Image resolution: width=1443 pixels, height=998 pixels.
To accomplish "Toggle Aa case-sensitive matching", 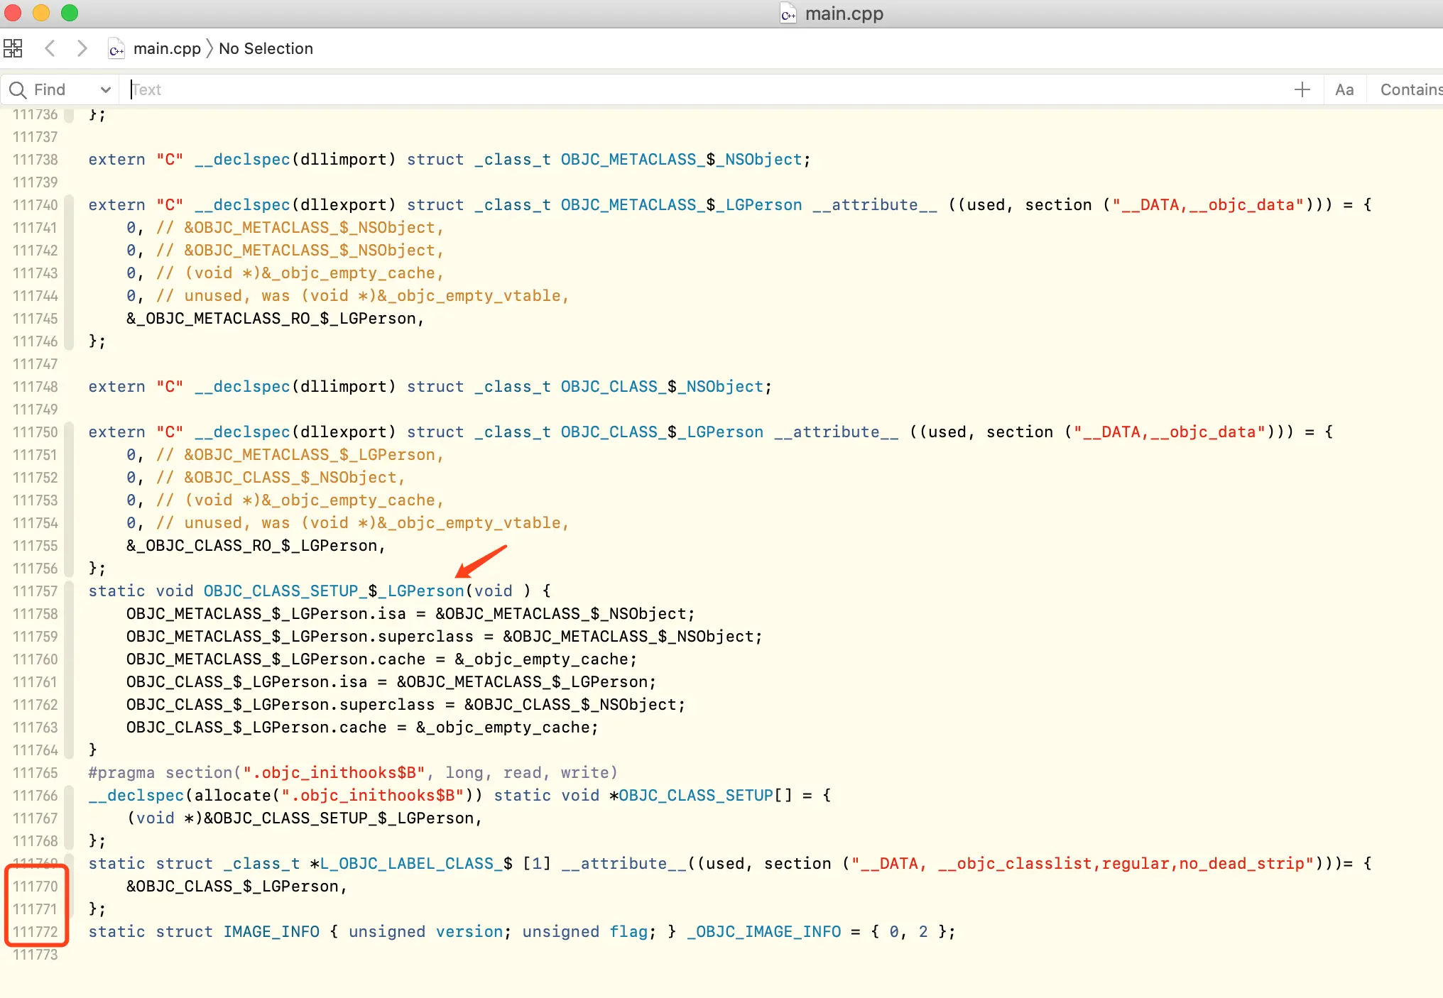I will point(1344,90).
